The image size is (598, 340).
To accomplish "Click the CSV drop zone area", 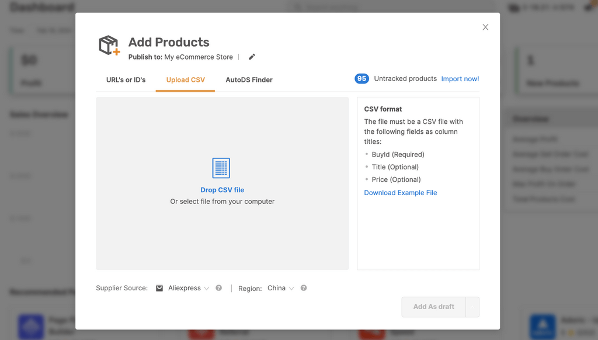I will [x=222, y=183].
